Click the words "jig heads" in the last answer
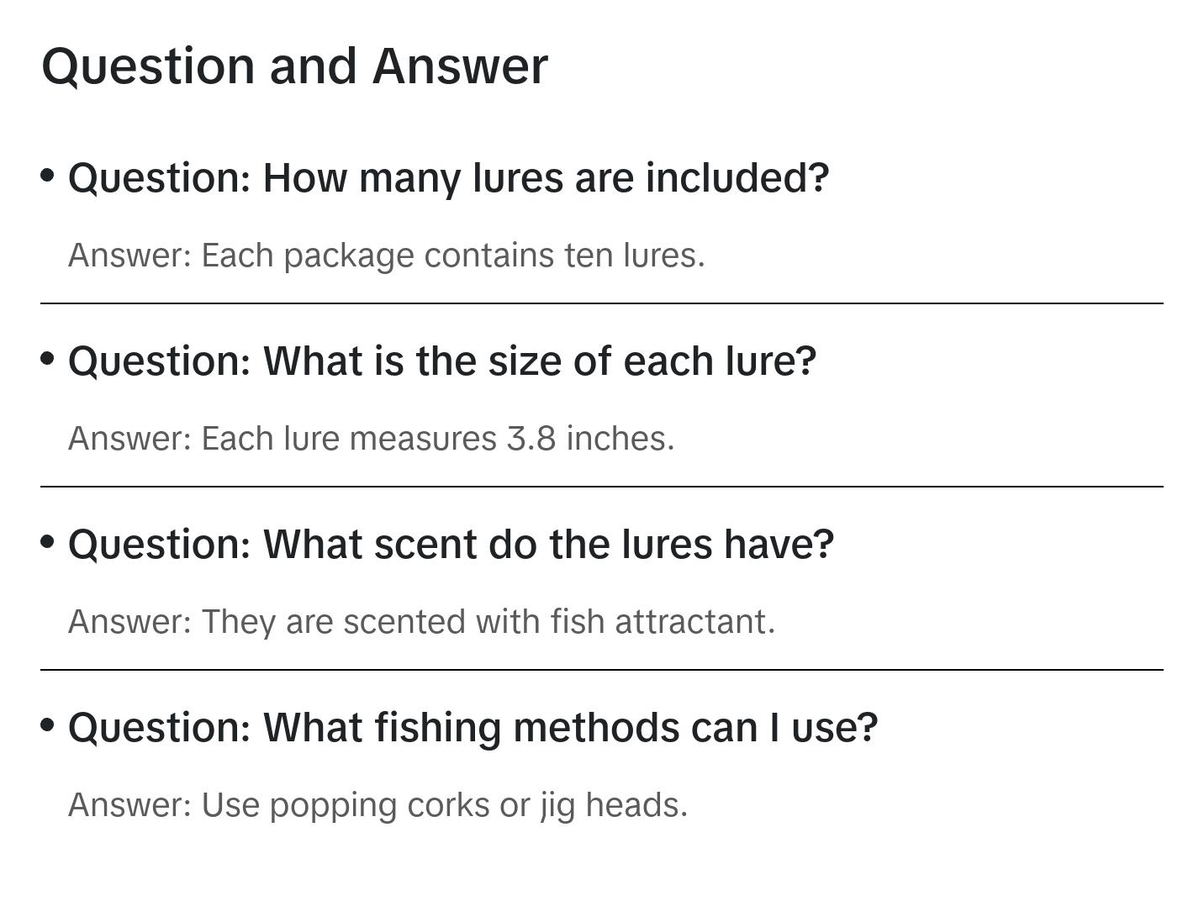Screen dimensions: 1204x901 point(613,805)
